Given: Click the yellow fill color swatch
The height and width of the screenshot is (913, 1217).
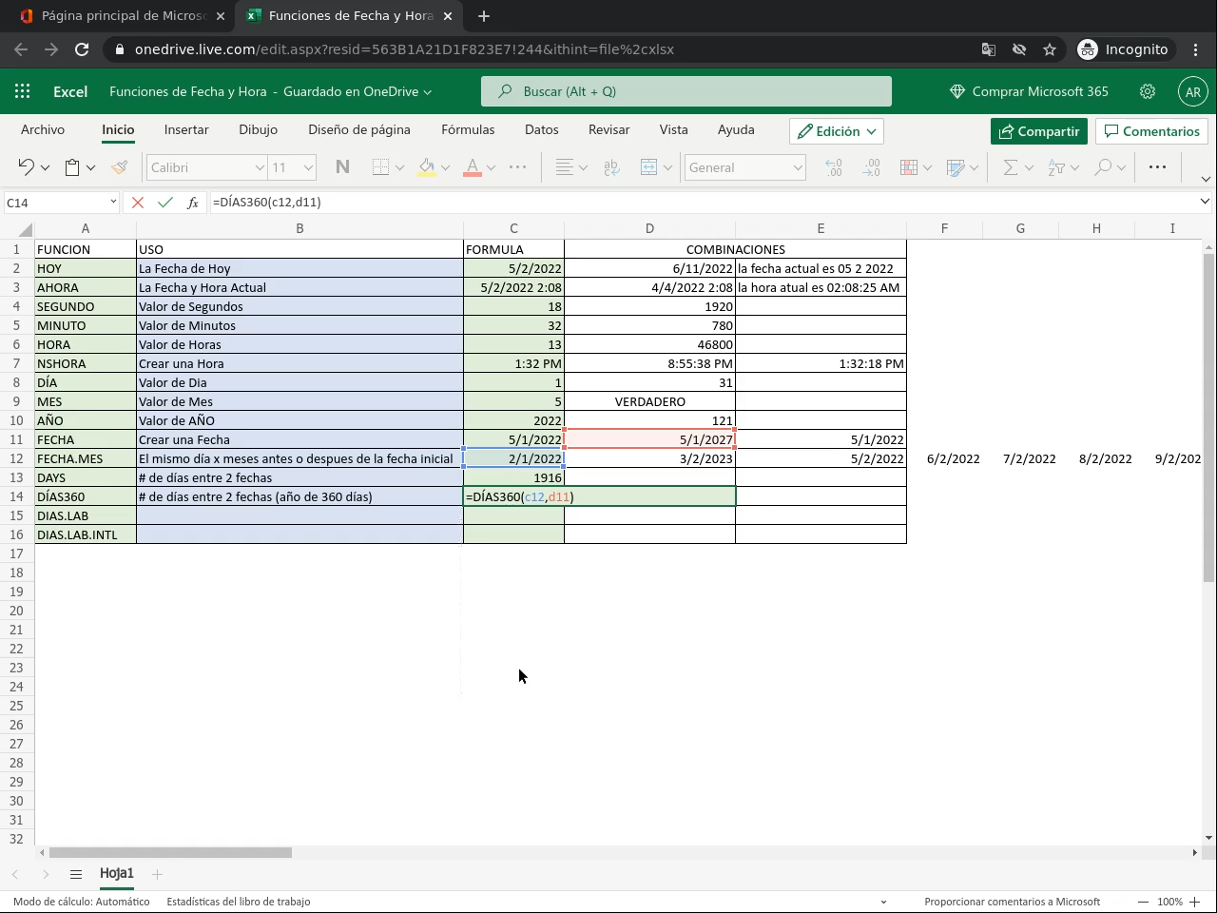Looking at the screenshot, I should click(x=427, y=167).
